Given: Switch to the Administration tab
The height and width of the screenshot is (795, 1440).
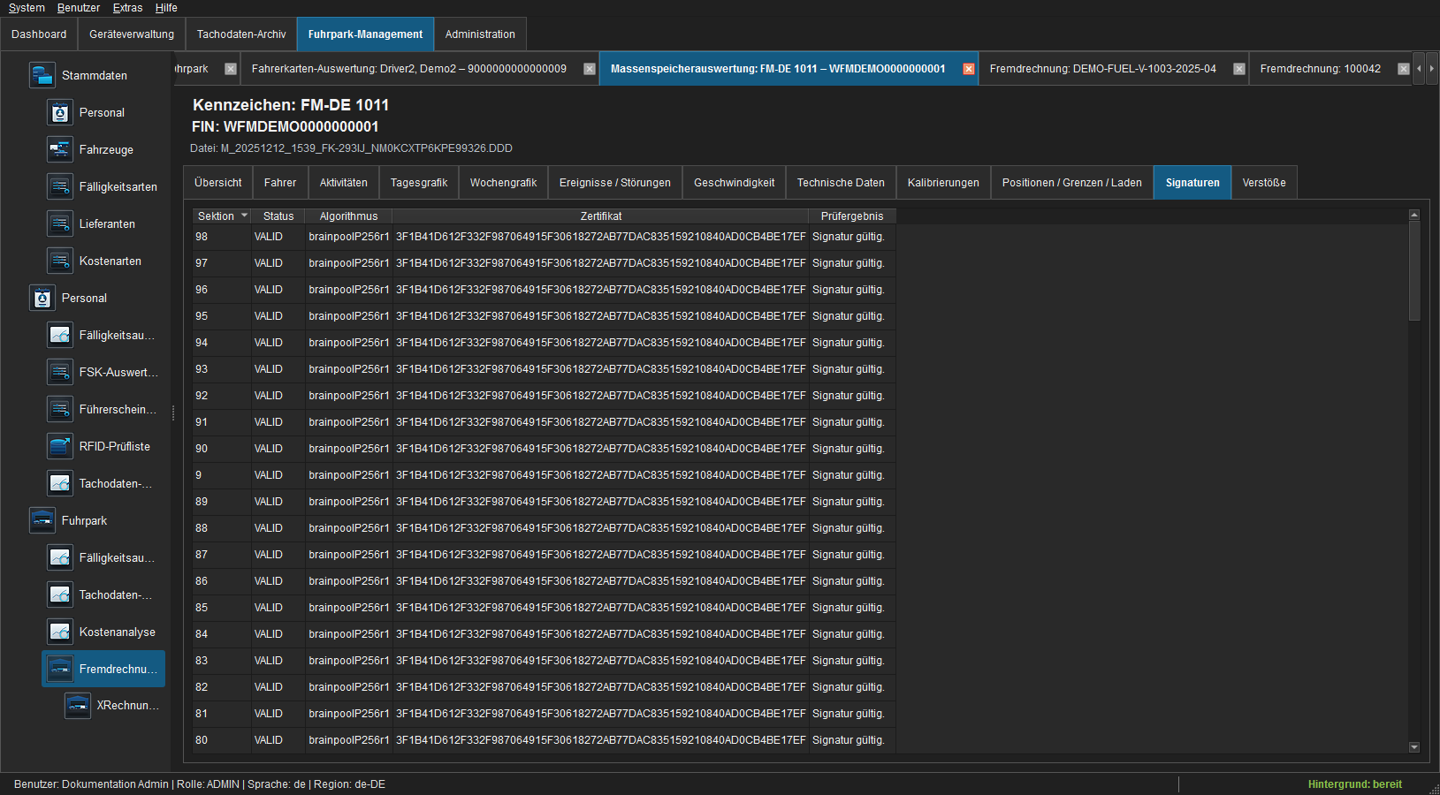Looking at the screenshot, I should [480, 34].
